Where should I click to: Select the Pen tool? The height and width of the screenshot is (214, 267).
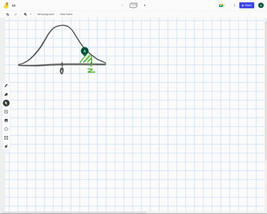6,86
